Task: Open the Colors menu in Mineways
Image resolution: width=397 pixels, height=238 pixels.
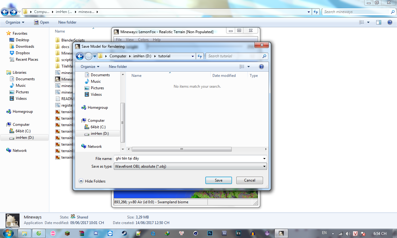Action: pyautogui.click(x=143, y=40)
